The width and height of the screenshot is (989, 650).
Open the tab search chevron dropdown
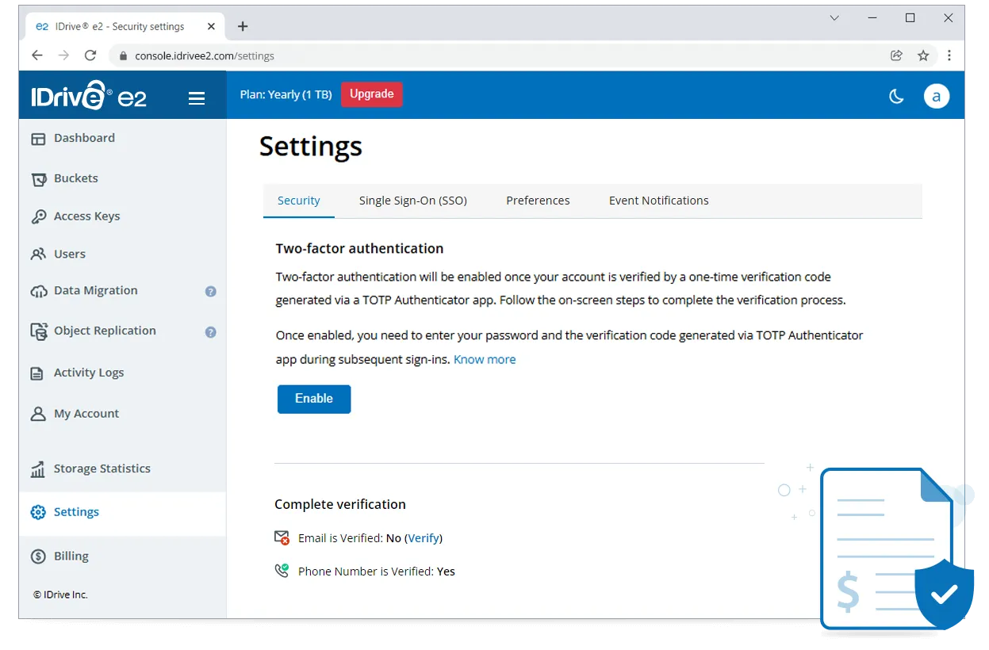point(834,18)
